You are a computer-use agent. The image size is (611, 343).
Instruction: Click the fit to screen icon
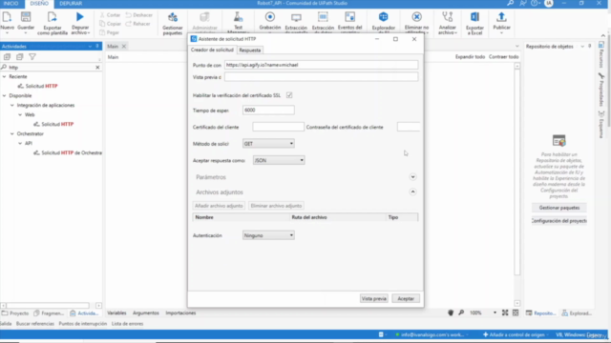click(x=505, y=313)
